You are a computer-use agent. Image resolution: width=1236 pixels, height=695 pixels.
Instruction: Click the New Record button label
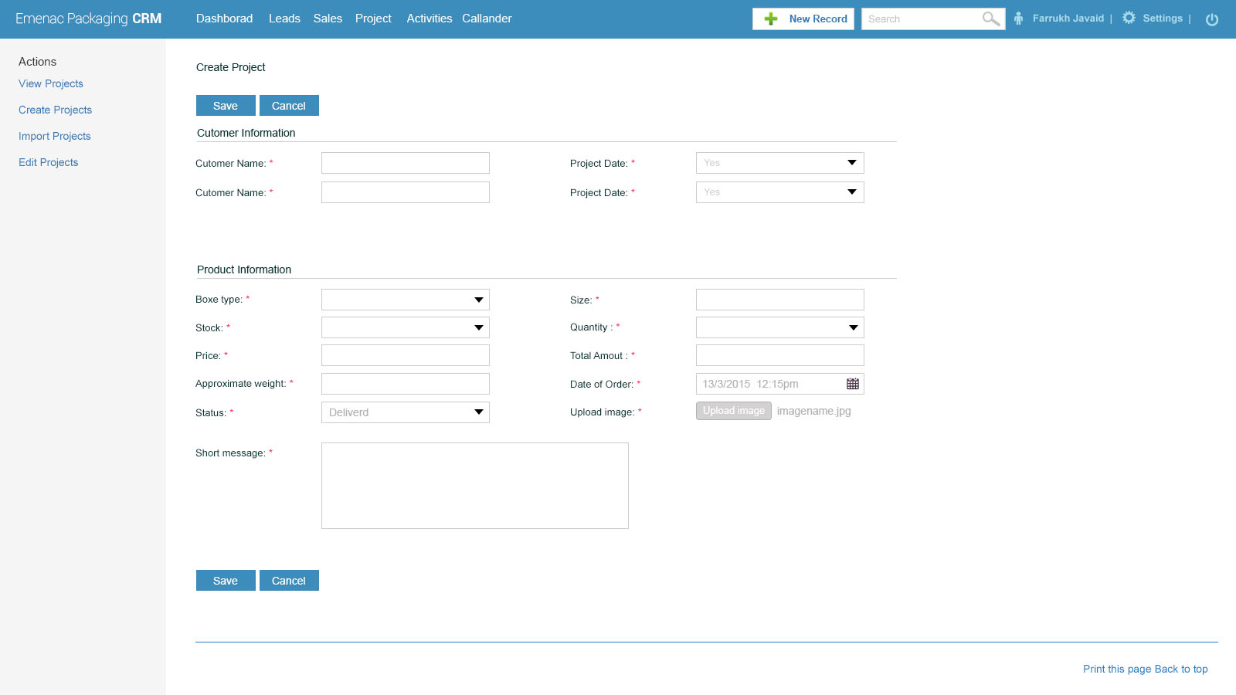pos(818,19)
